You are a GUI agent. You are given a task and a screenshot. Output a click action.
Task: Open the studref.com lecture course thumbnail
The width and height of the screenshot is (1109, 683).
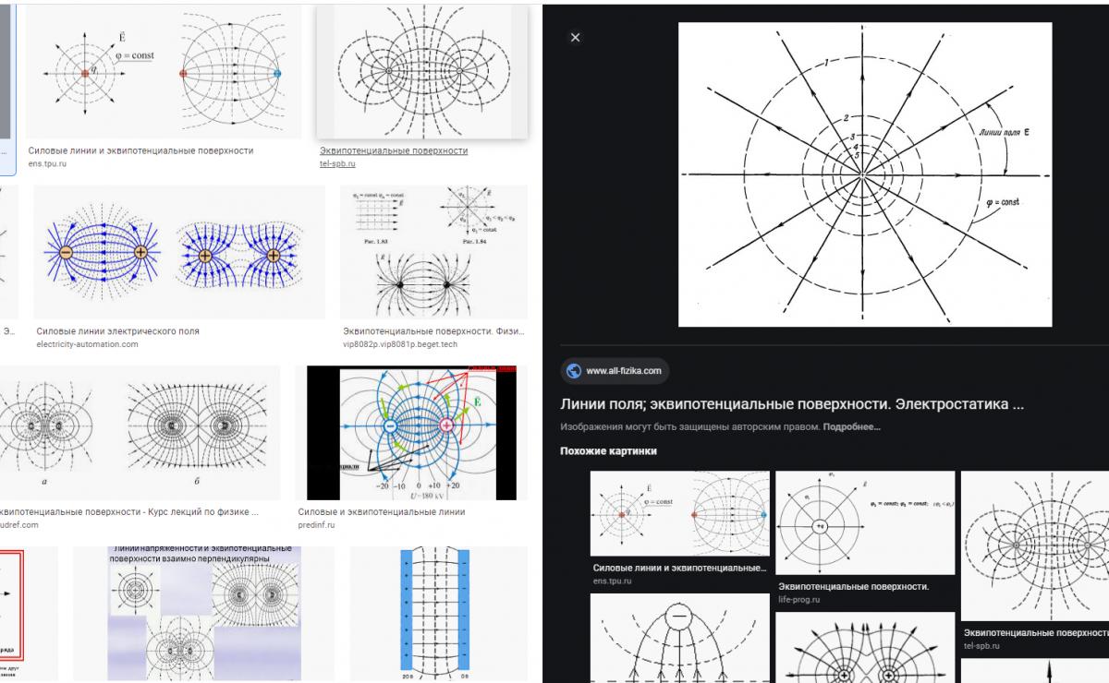pyautogui.click(x=139, y=431)
